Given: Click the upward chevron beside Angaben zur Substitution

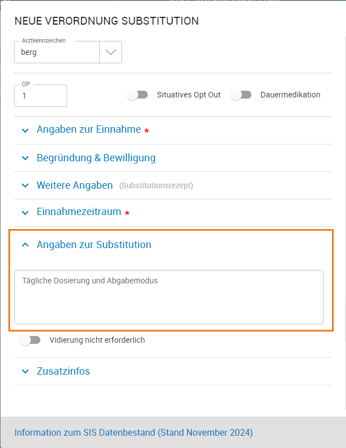Looking at the screenshot, I should click(x=25, y=244).
